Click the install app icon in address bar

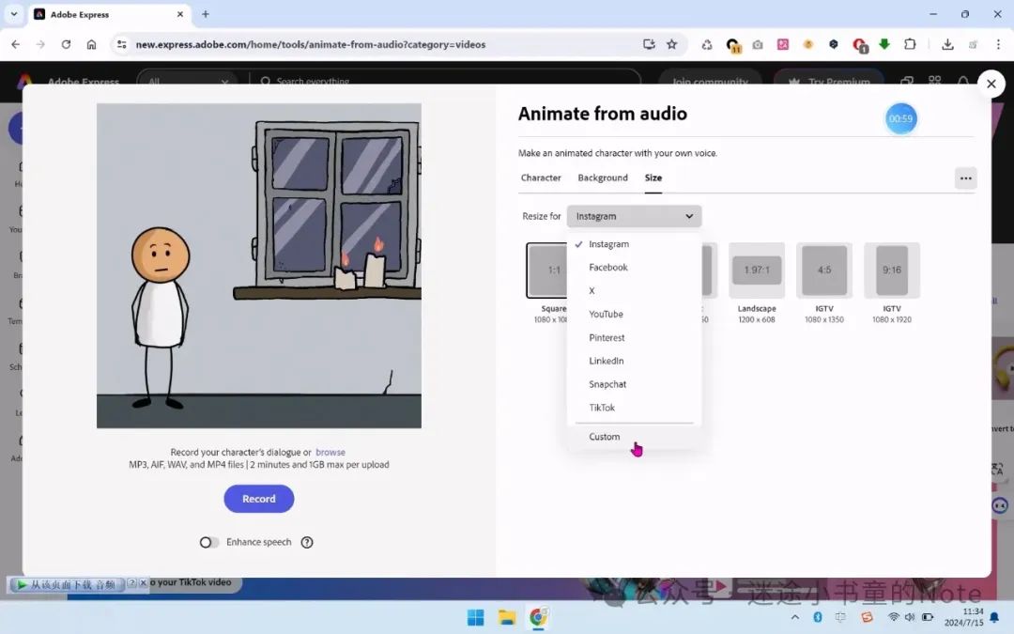tap(649, 44)
